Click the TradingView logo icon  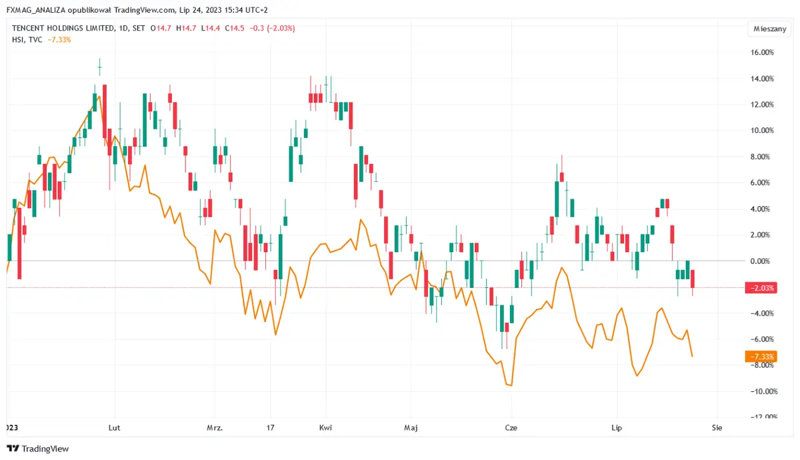[13, 449]
